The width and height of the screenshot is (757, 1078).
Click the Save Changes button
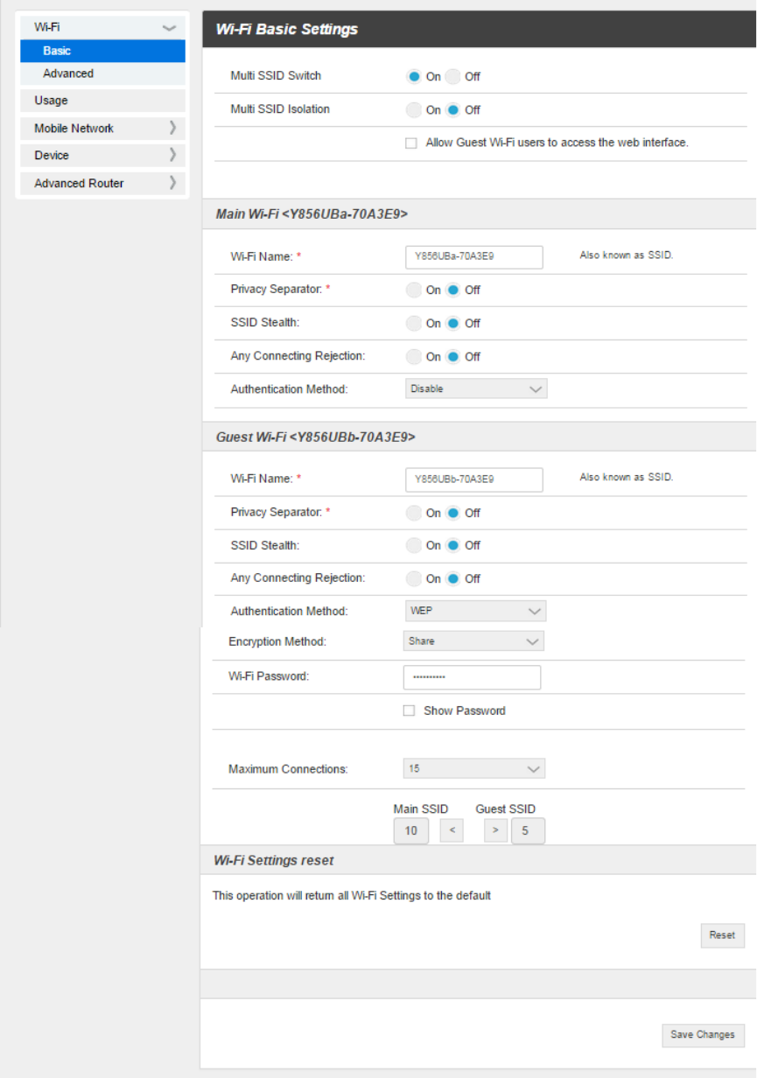point(703,1035)
